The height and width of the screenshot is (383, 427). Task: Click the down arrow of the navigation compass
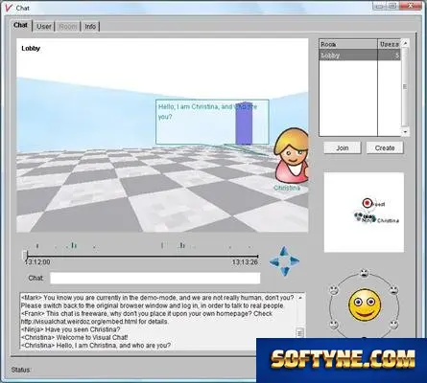coord(285,271)
